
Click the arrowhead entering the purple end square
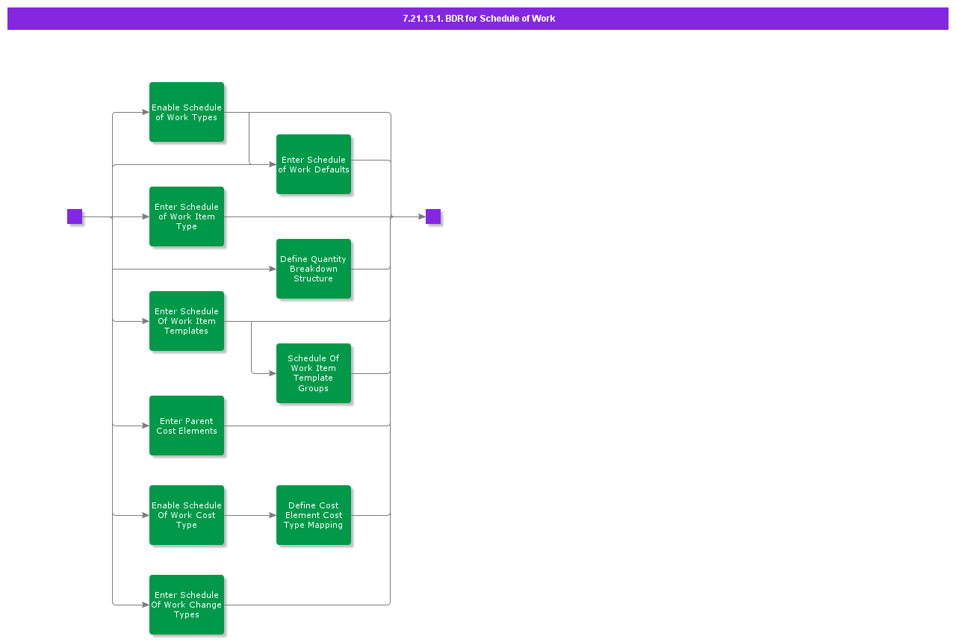pos(421,216)
